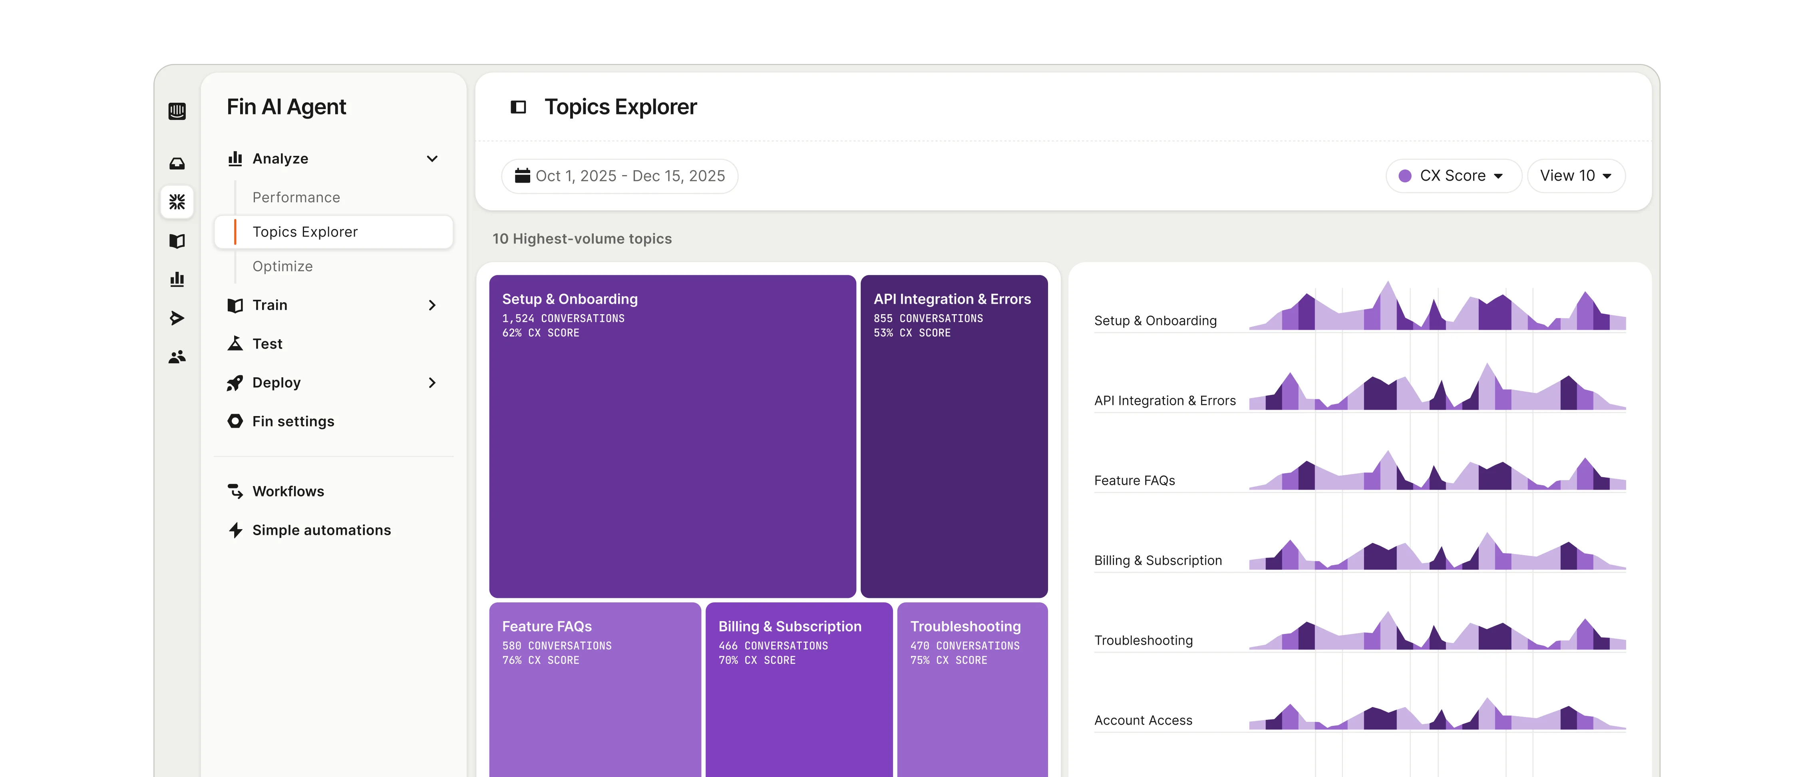Click the purple CX Score color dot

click(x=1404, y=175)
